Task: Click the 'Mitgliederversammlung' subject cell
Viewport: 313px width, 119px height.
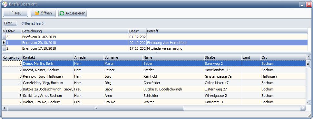Action: point(227,48)
